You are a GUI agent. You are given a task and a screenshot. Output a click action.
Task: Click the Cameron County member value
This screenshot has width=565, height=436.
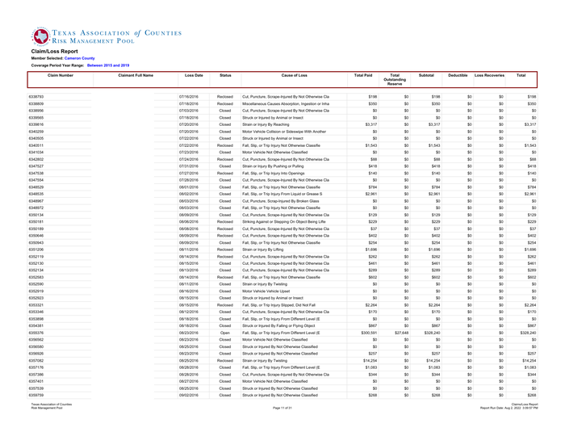pyautogui.click(x=80, y=58)
